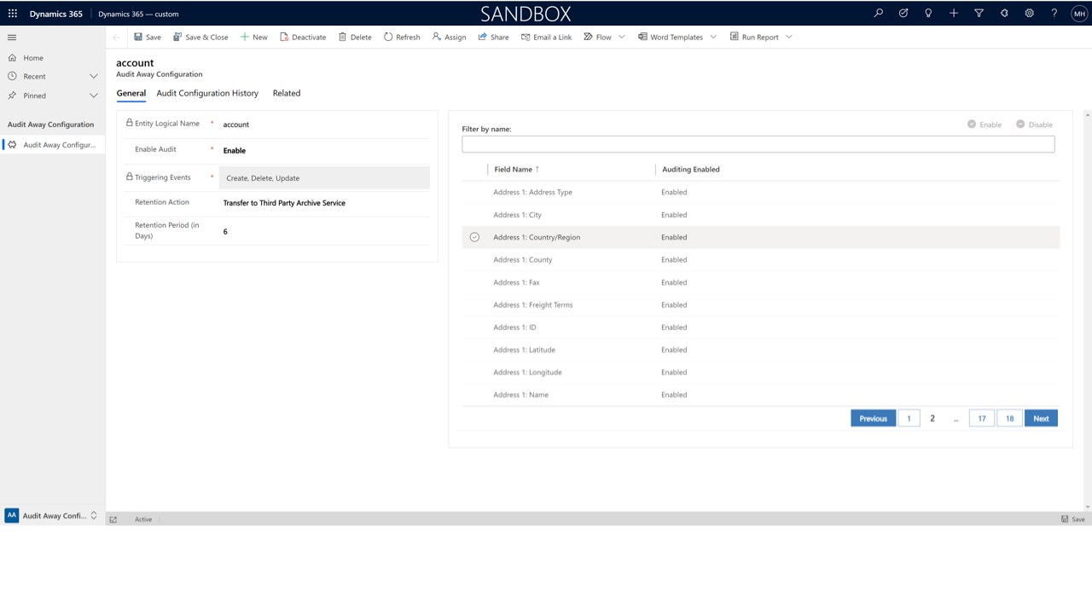Click the Flow command

[x=597, y=38]
